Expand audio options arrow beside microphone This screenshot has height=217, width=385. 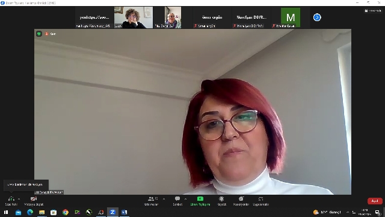19,199
